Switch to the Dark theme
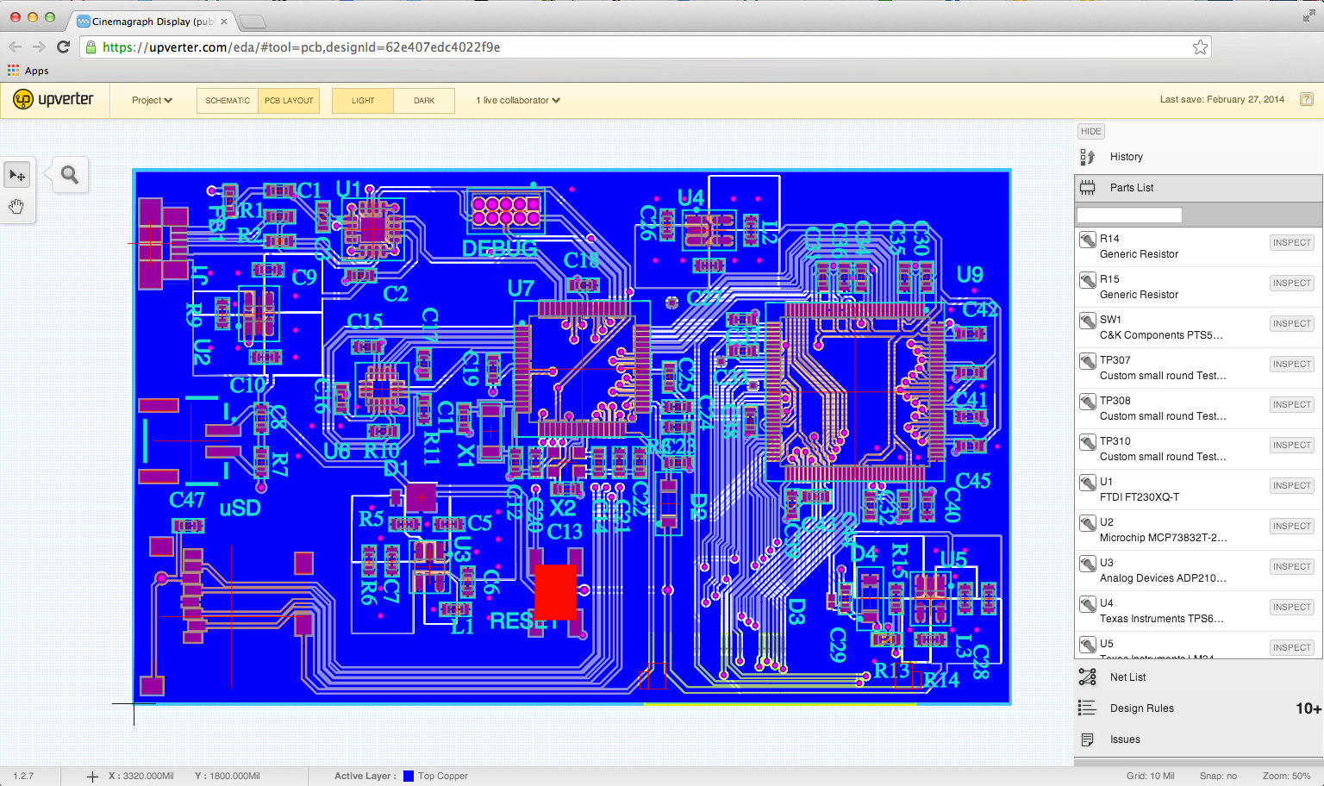 [424, 101]
